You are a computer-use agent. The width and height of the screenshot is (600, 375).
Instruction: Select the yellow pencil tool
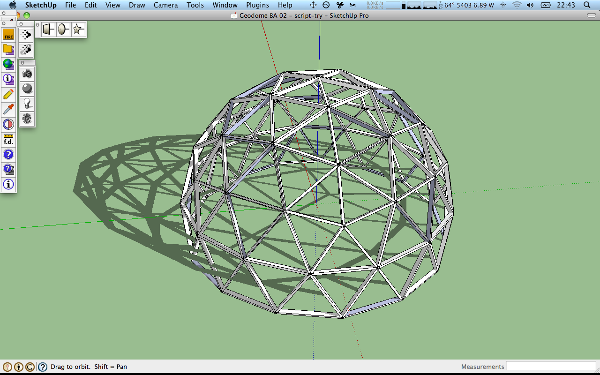click(8, 94)
